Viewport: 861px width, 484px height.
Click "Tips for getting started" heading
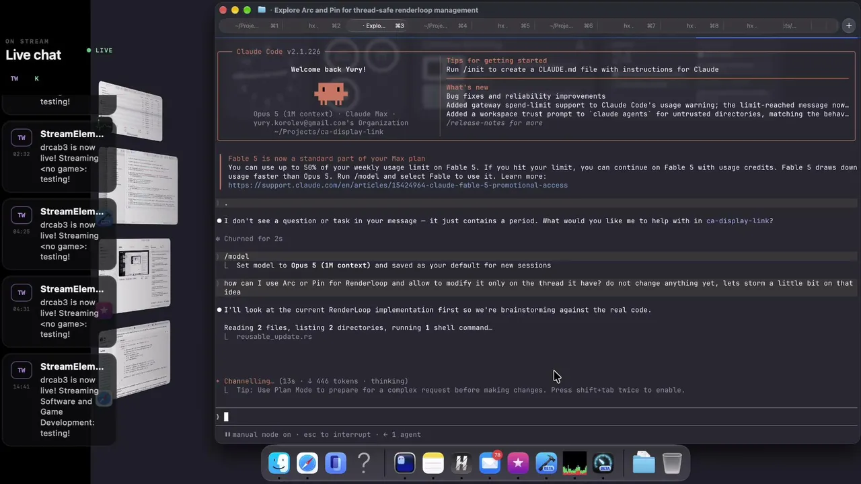coord(496,61)
